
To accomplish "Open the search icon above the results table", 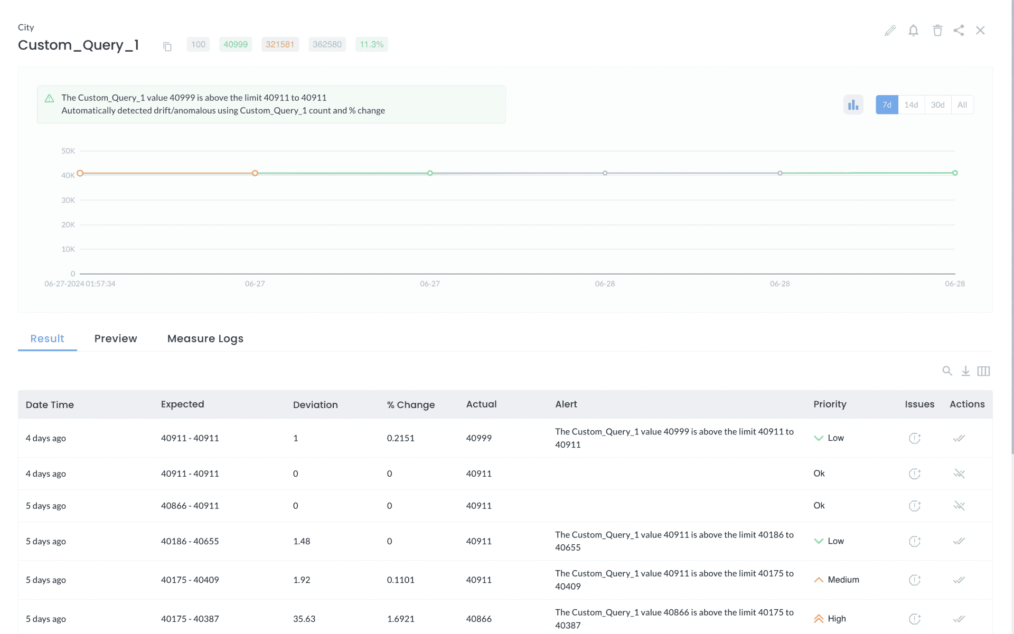I will pos(947,371).
